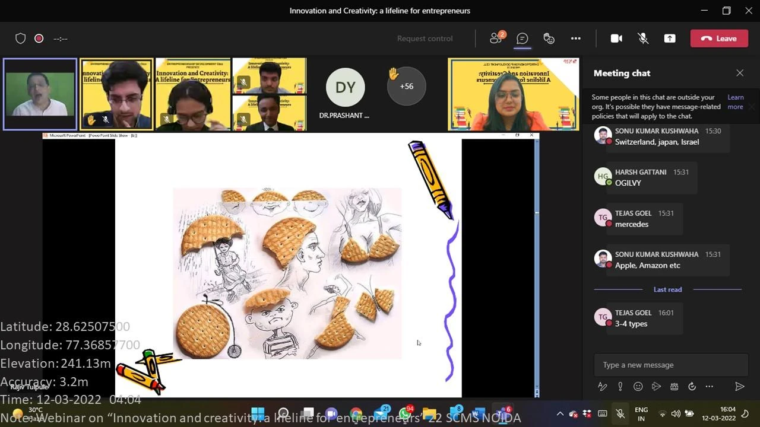Select the active speaker's video thumbnail
The height and width of the screenshot is (427, 760).
(40, 94)
